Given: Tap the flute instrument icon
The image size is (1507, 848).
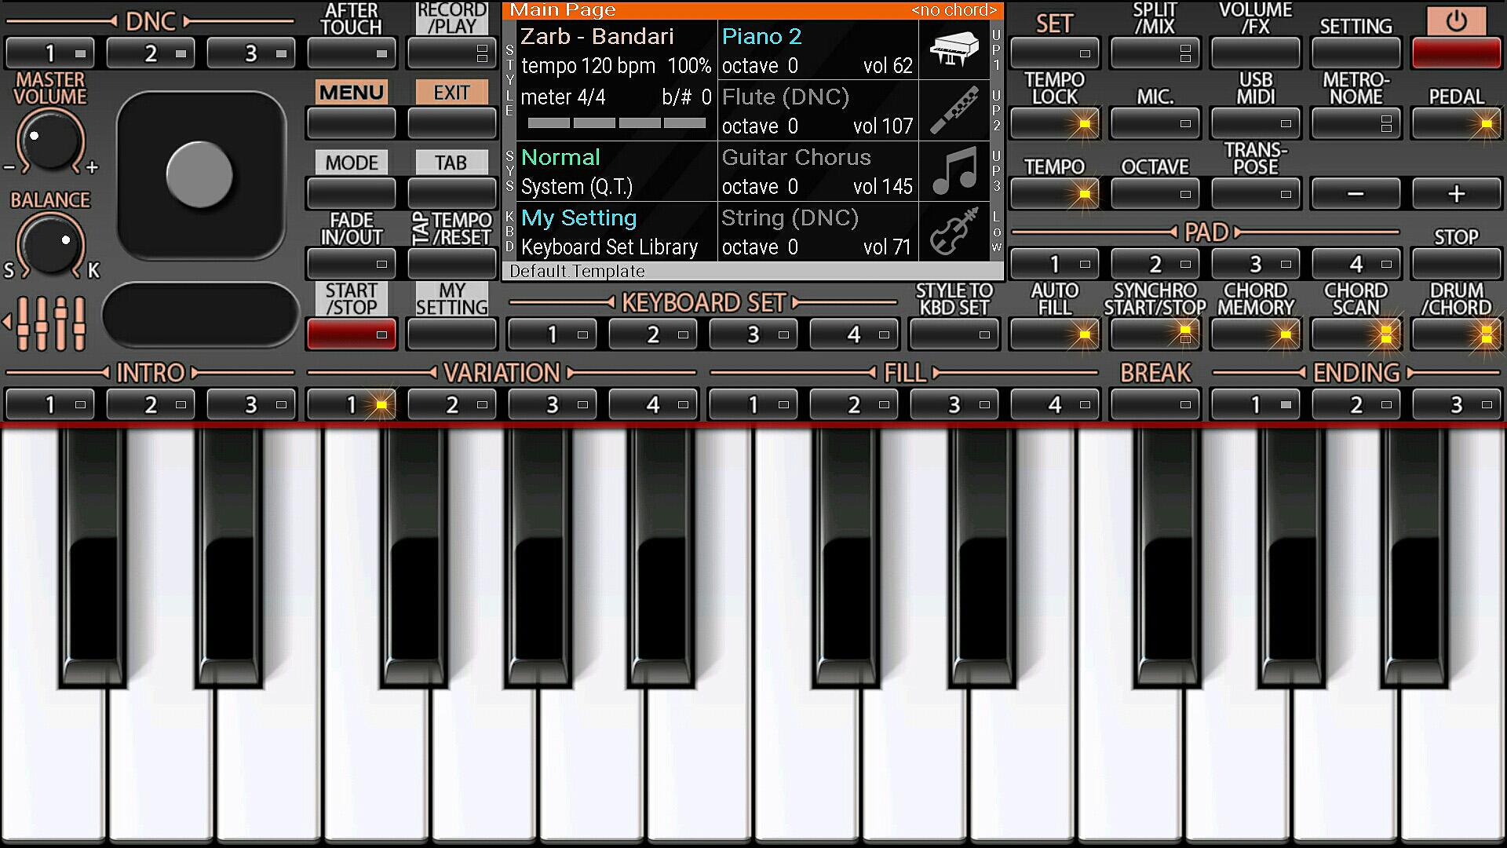Looking at the screenshot, I should coord(954,110).
